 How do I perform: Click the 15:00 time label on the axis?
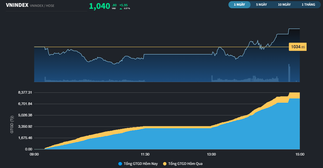point(300,154)
